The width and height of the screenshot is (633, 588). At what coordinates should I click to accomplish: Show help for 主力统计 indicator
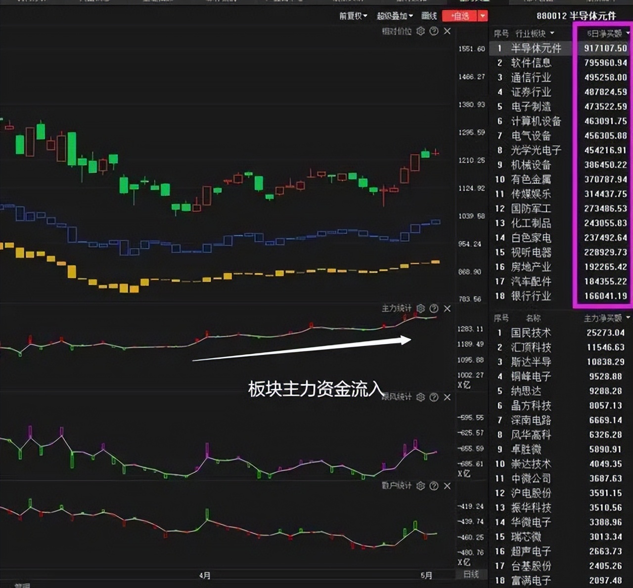click(x=434, y=308)
